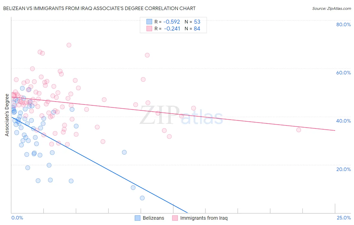Click the pink outlier point near 34% far right
354x225 pixels.
coord(299,130)
